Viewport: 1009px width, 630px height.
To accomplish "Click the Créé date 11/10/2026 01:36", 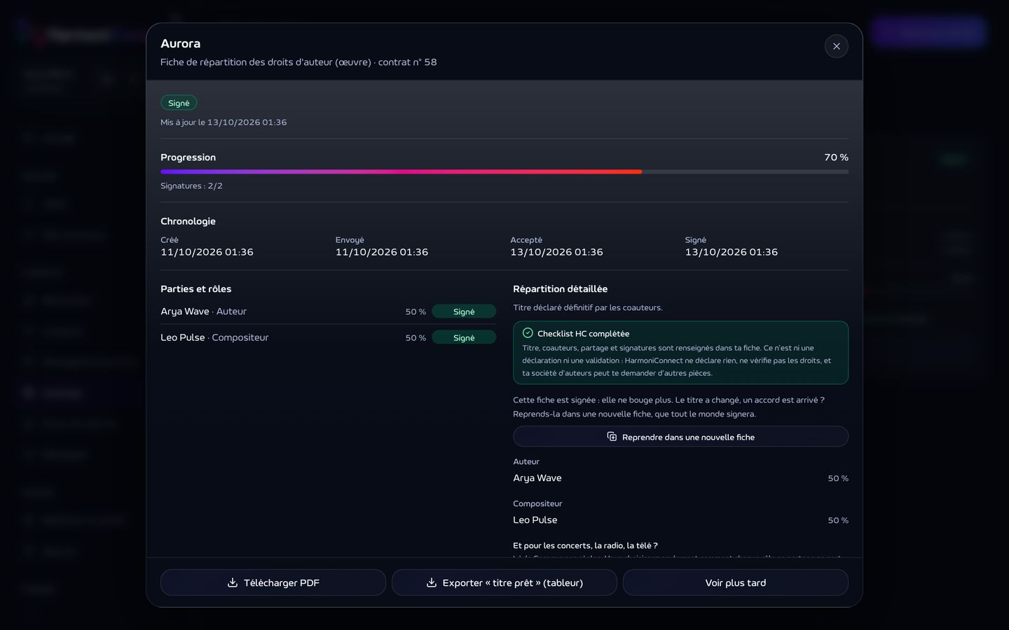I will [x=207, y=252].
